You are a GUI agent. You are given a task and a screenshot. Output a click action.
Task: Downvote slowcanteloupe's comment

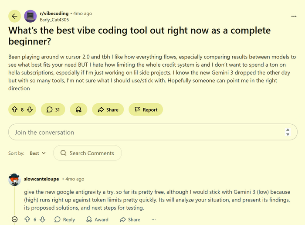coord(43,220)
